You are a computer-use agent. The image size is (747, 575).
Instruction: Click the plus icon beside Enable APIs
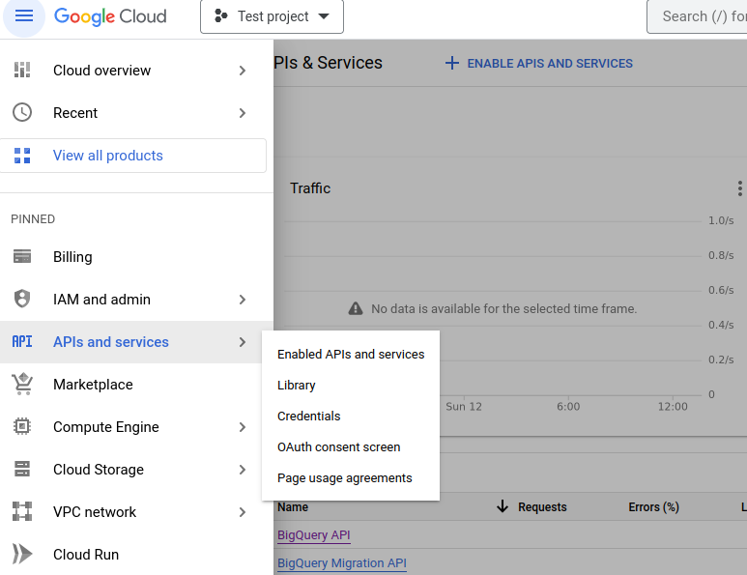pos(451,63)
